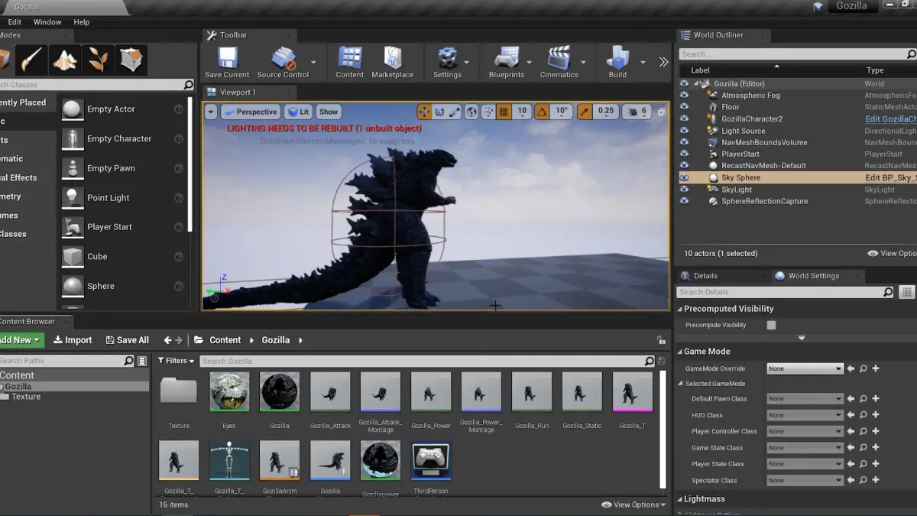Open the GameMode Override dropdown
Screen dimensions: 917x516
(805, 368)
